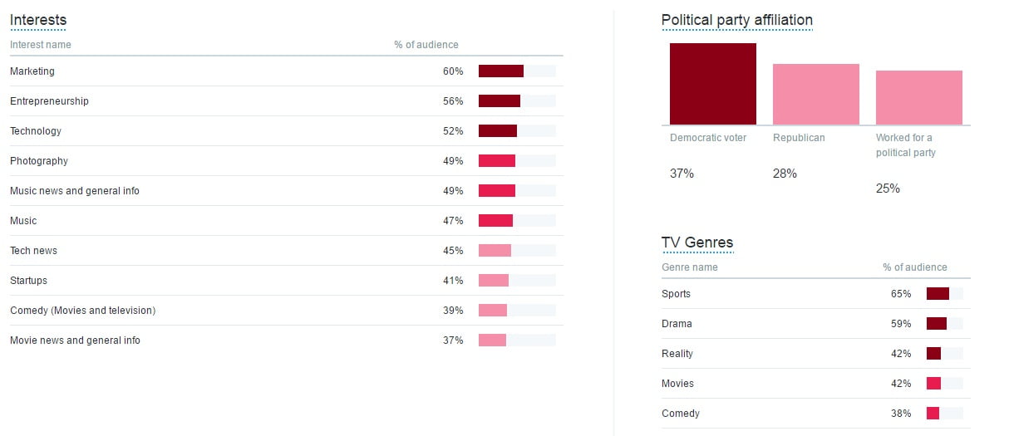Select the Reality genre row
Viewport: 1009px width, 436px height.
pyautogui.click(x=815, y=354)
